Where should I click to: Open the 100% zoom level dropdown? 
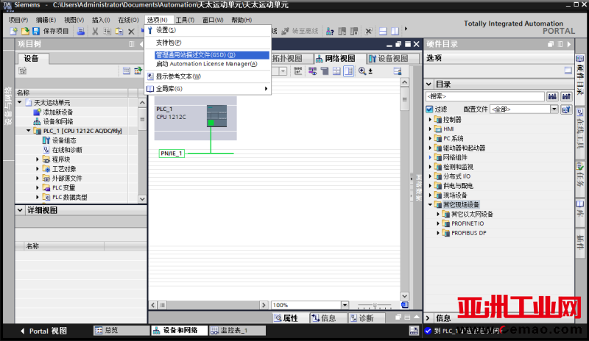[345, 305]
